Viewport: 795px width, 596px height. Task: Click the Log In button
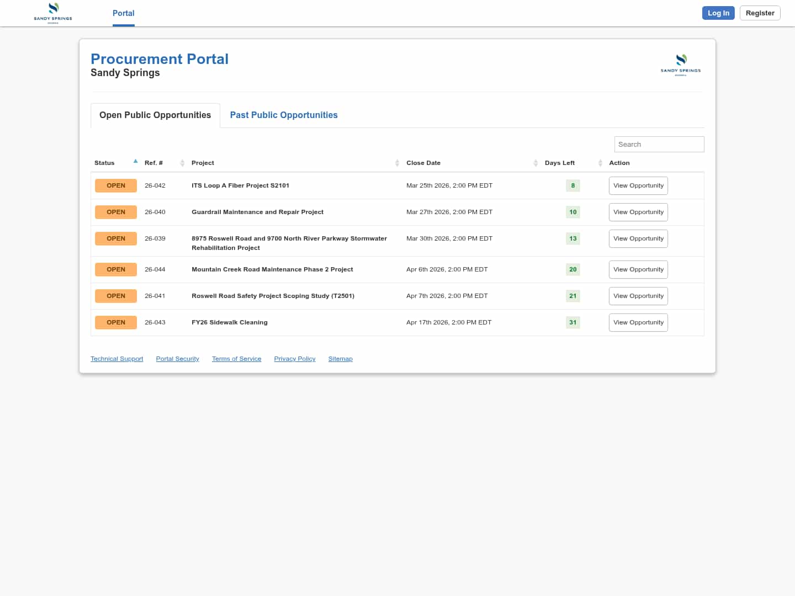(718, 13)
